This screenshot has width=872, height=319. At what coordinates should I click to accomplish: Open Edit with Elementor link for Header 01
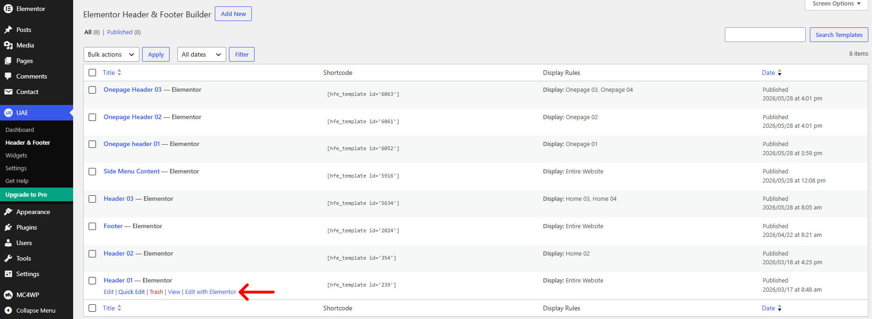[211, 292]
